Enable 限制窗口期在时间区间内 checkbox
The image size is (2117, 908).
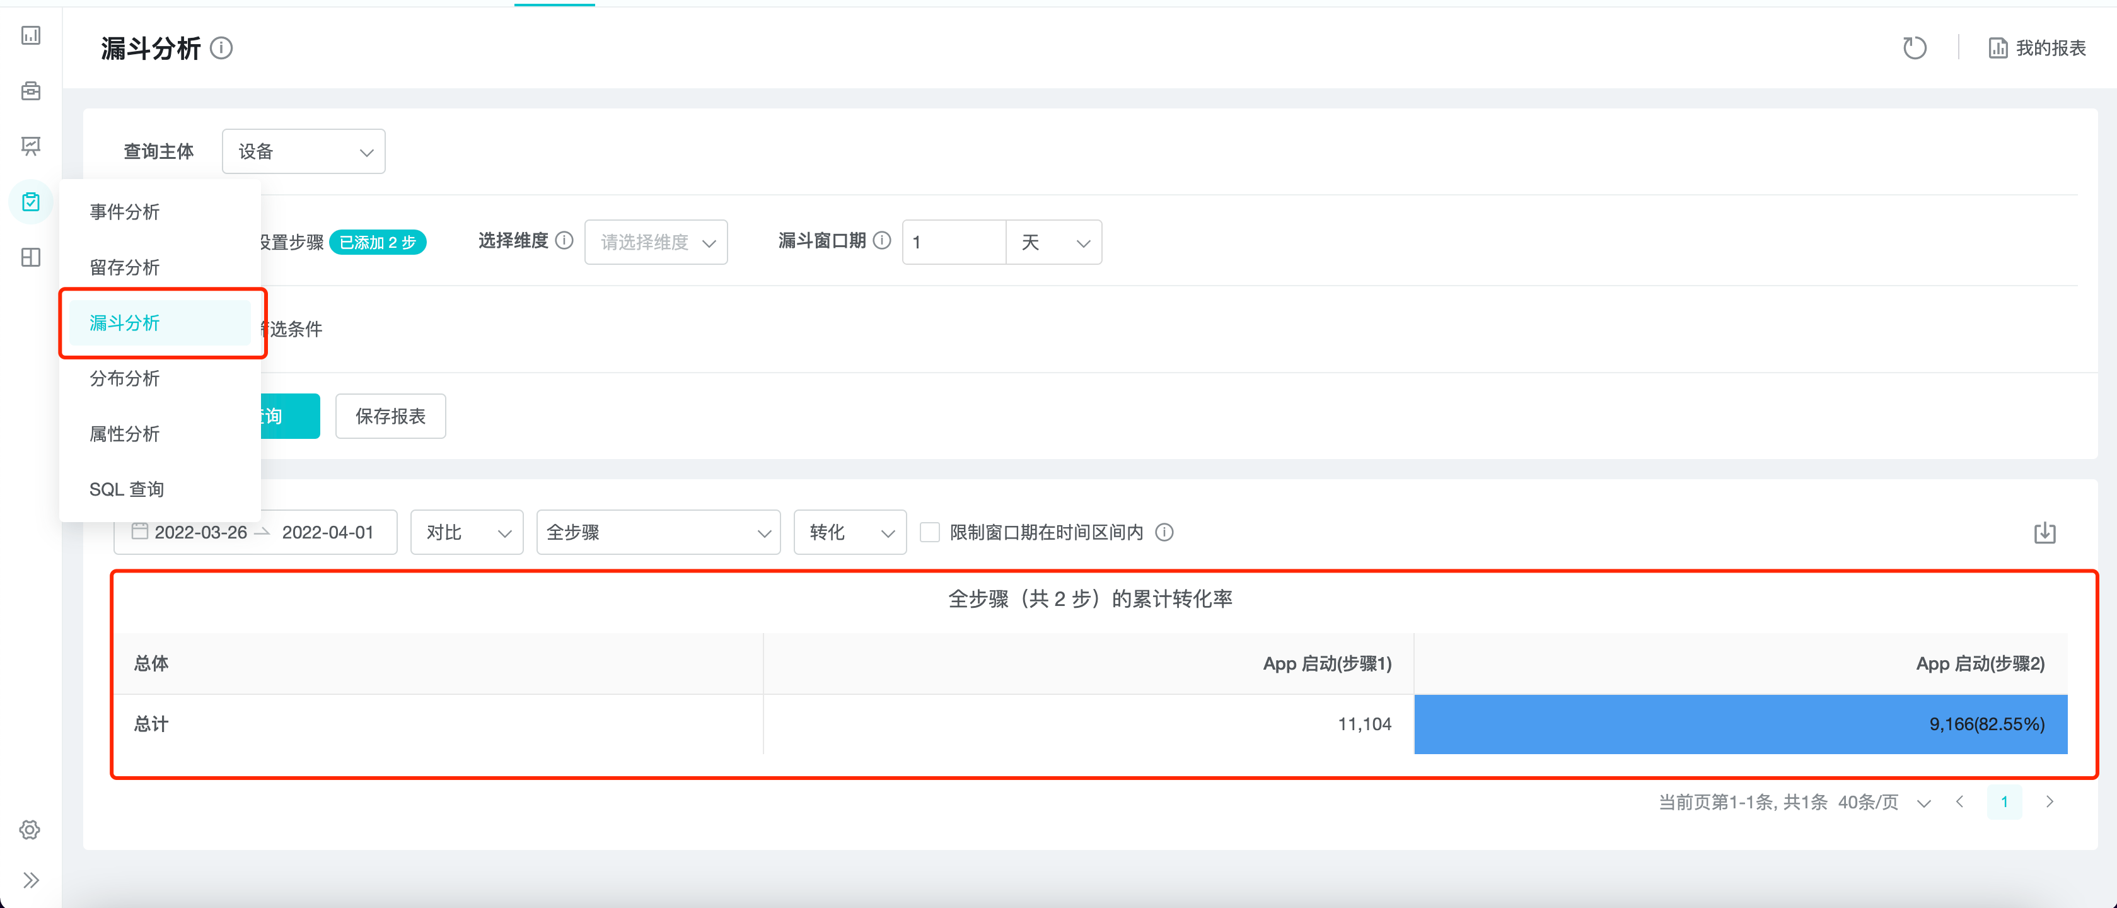coord(929,532)
